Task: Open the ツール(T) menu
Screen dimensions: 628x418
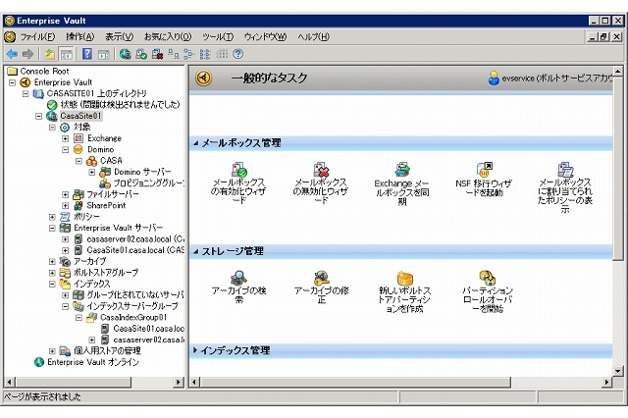Action: tap(218, 37)
